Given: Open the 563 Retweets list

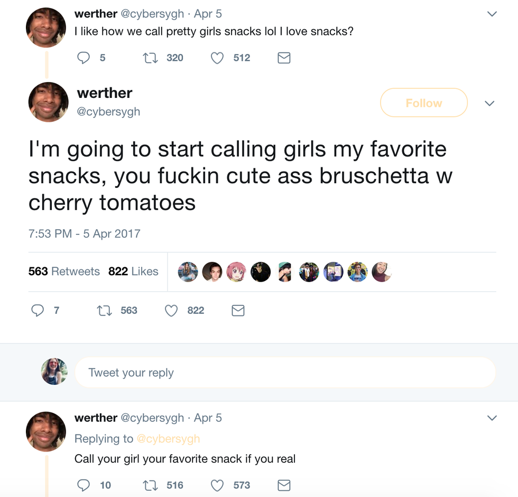Looking at the screenshot, I should (64, 272).
